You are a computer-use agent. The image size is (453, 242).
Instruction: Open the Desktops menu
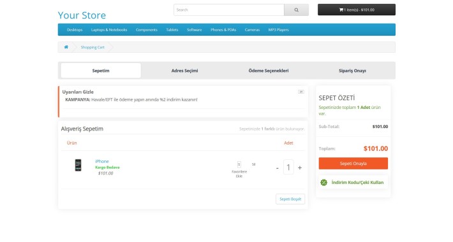coord(75,30)
